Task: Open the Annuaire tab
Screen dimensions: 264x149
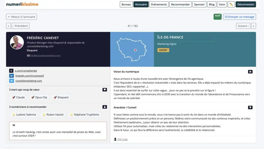Action: [141, 4]
